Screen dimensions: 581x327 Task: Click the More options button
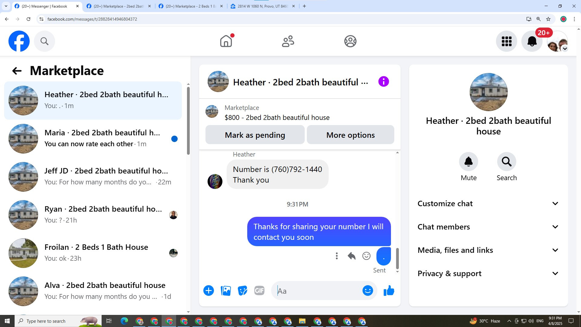tap(350, 135)
